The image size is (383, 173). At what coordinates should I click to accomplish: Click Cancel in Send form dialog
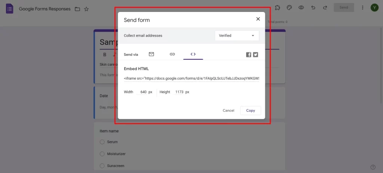(229, 111)
